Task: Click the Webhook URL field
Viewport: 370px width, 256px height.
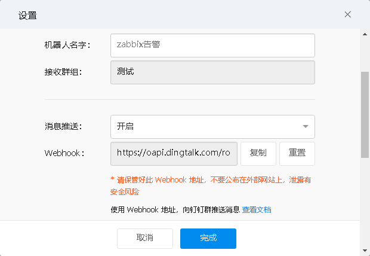Action: point(174,154)
